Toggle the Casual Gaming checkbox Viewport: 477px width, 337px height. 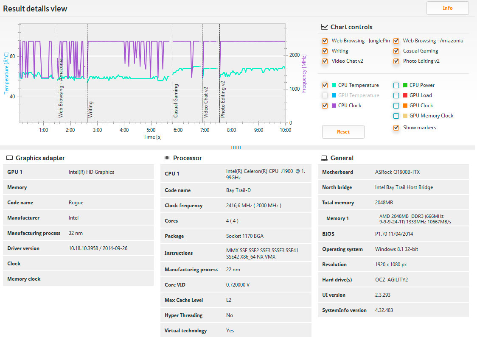tap(396, 51)
